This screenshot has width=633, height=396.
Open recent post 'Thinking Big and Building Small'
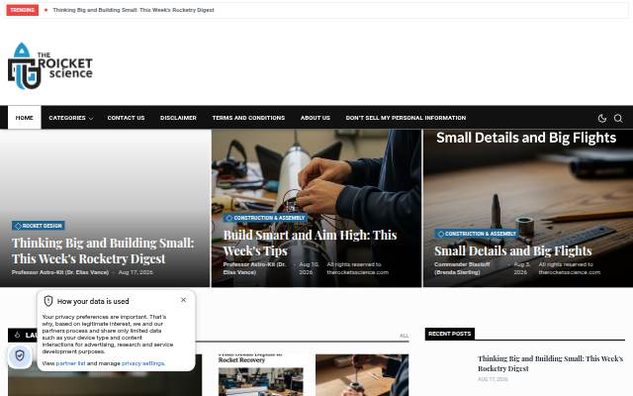(x=550, y=363)
